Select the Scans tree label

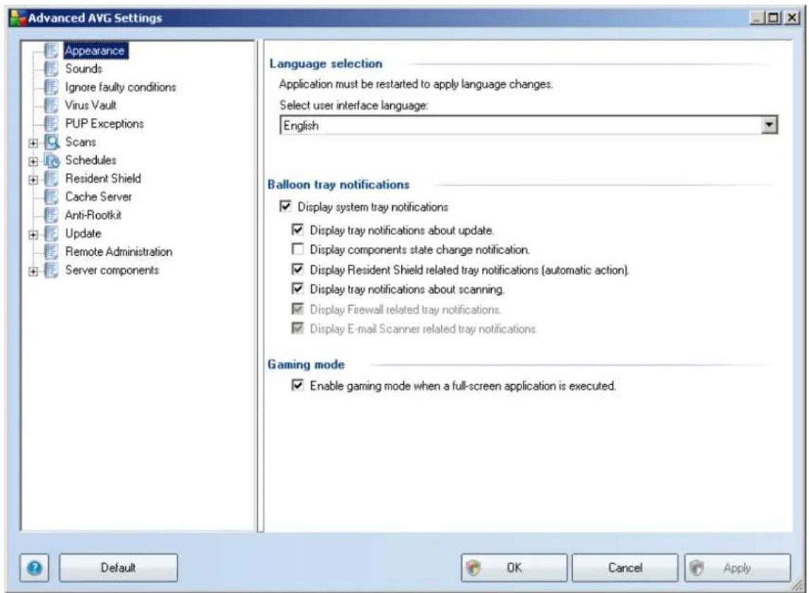coord(81,142)
